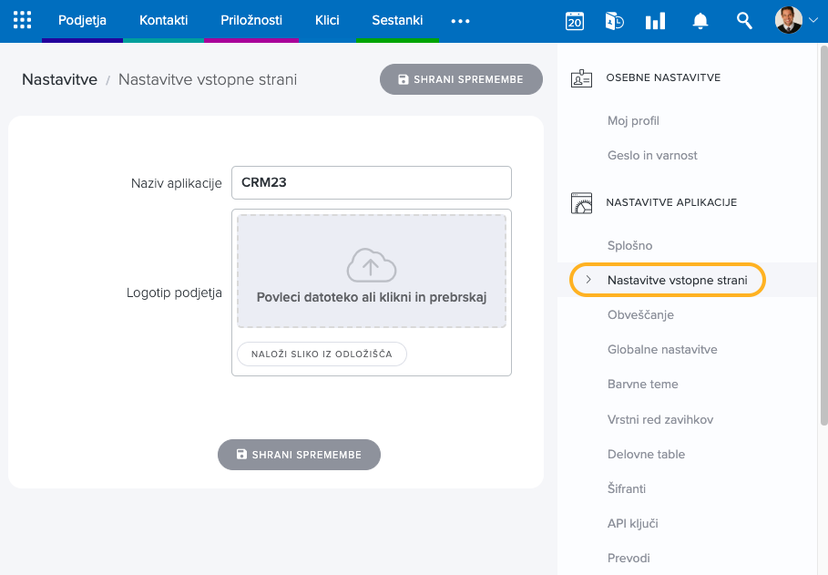
Task: Click the cloud upload icon
Action: (372, 265)
